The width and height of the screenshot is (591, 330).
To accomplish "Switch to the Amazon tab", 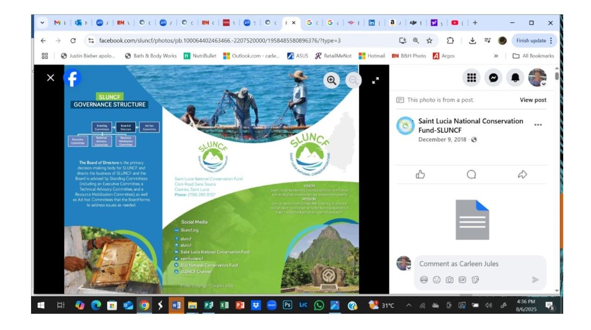I will tap(395, 22).
